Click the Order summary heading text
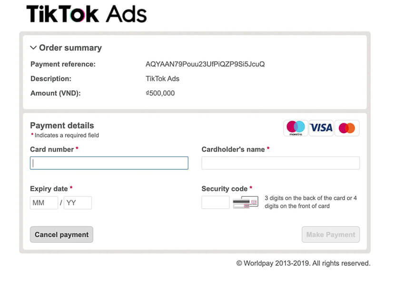The height and width of the screenshot is (282, 395). tap(70, 48)
